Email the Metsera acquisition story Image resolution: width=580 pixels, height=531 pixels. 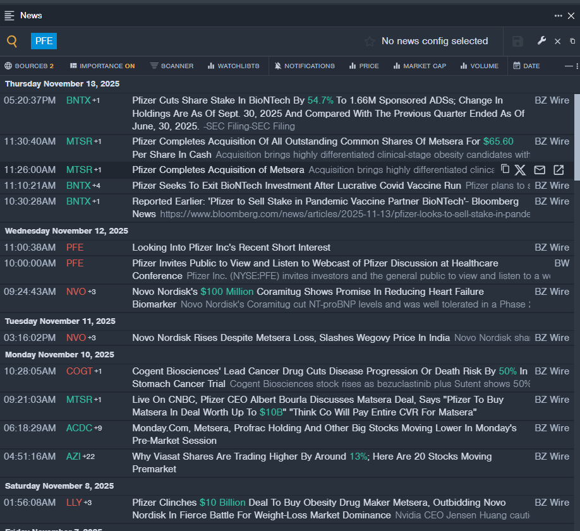(x=540, y=170)
